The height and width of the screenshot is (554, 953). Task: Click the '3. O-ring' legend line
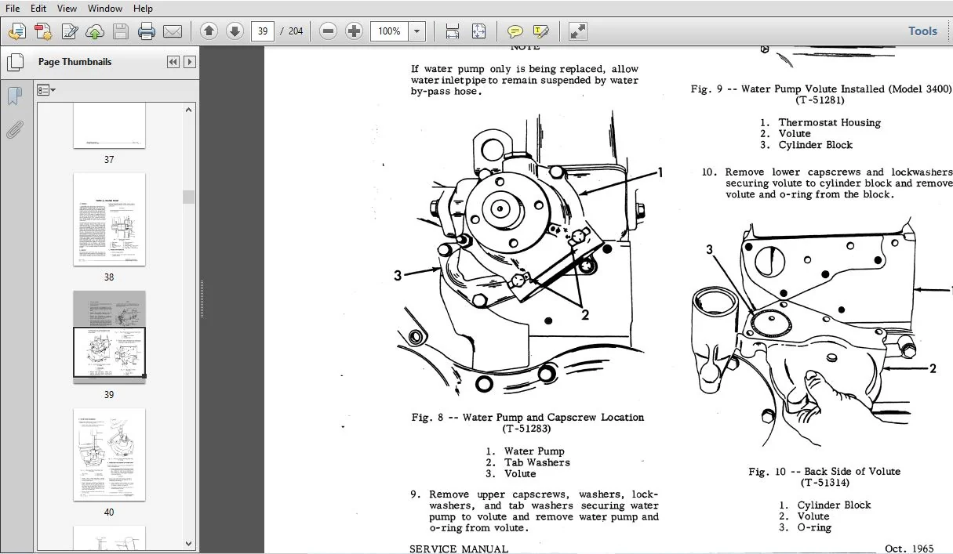tap(806, 527)
